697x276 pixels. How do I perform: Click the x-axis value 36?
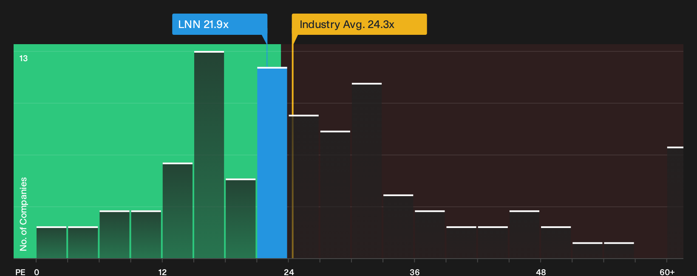pos(414,272)
